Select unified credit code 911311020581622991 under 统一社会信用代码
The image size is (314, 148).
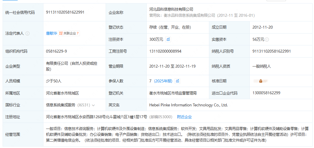(x=65, y=12)
